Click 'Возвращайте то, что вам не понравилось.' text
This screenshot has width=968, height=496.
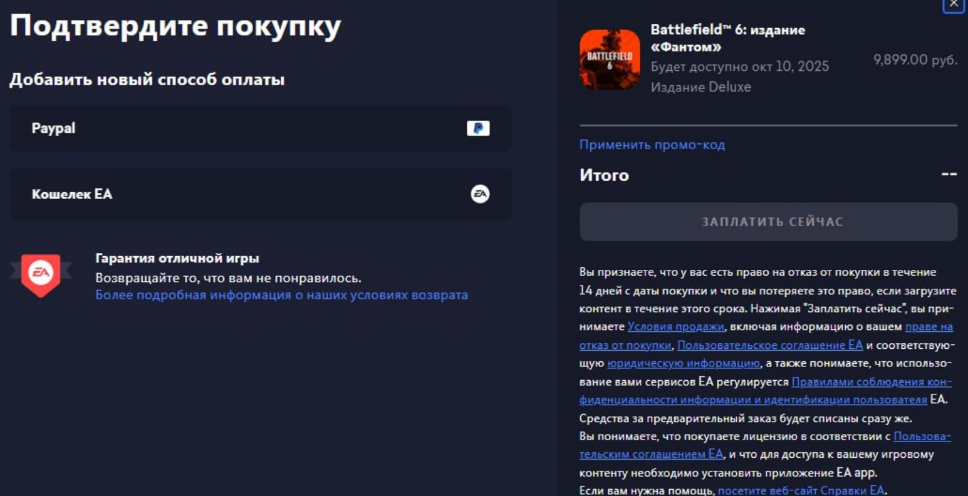228,277
